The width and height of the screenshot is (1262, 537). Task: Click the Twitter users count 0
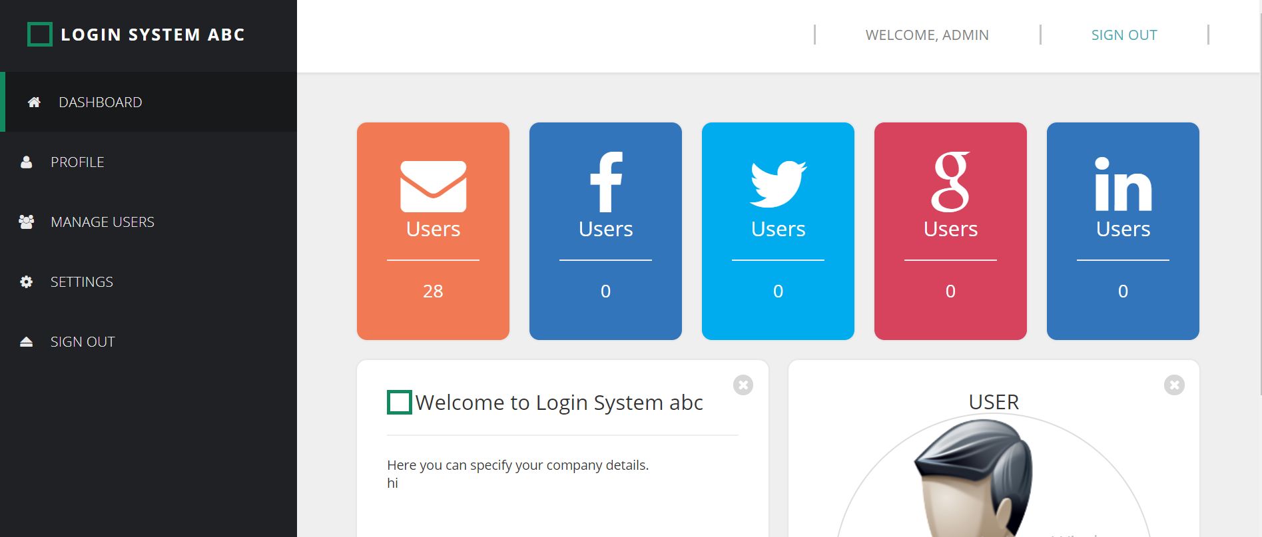click(778, 291)
